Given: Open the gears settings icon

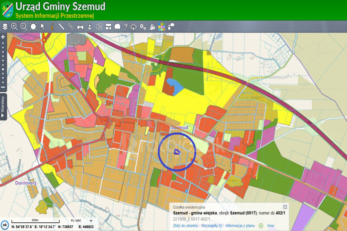Looking at the screenshot, I should (143, 26).
